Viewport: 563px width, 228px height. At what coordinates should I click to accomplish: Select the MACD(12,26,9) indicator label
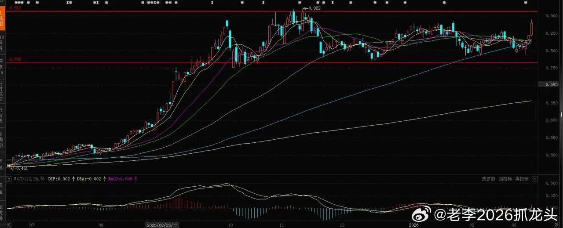tap(29, 179)
